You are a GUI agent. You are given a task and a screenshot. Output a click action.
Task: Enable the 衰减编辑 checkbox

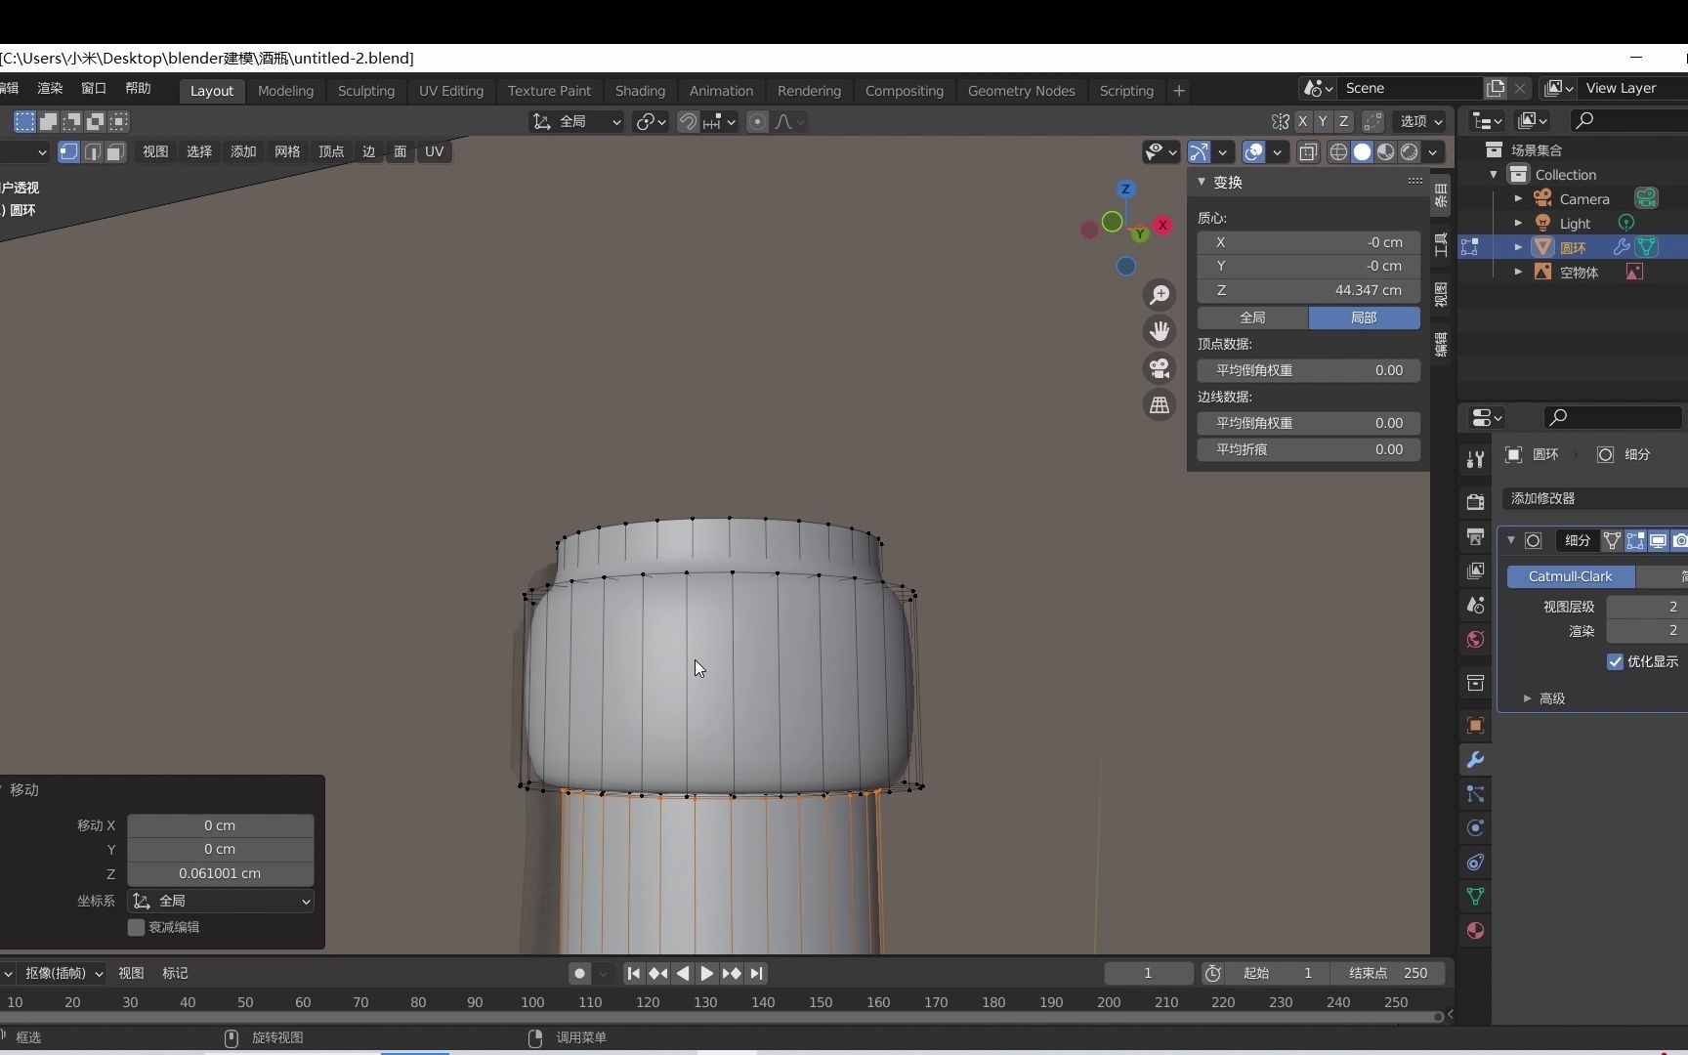[x=136, y=928]
